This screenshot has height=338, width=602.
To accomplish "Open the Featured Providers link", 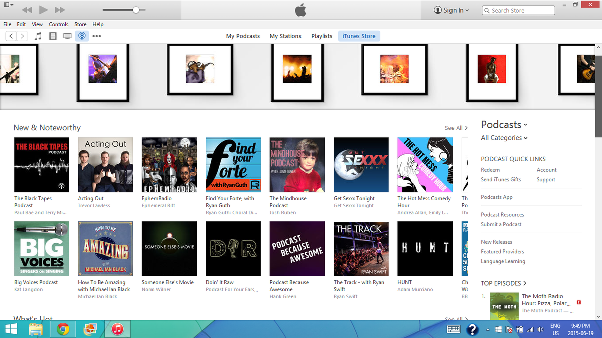I will click(502, 252).
